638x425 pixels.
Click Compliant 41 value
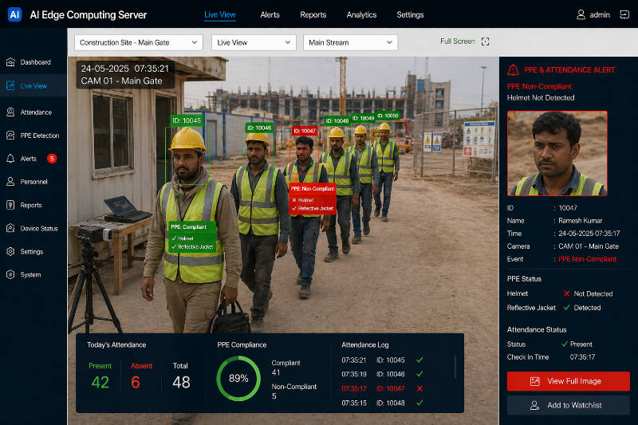276,372
